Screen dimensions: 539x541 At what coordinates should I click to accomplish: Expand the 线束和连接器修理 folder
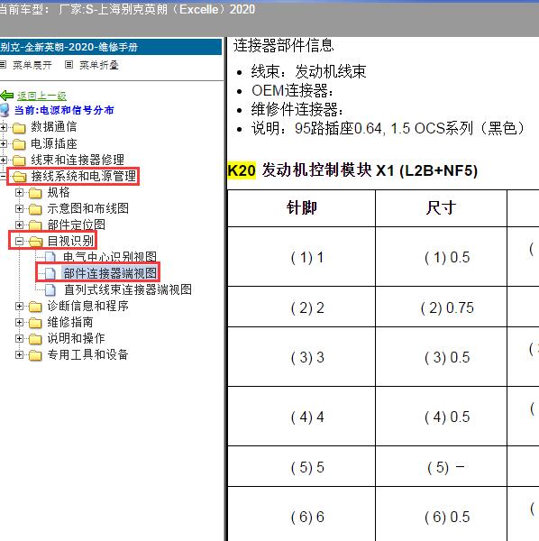click(x=3, y=160)
